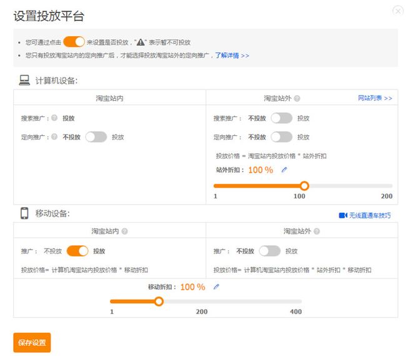Edit 移动折扣 value with pencil icon
Screen dimensions: 406x356
pos(216,287)
